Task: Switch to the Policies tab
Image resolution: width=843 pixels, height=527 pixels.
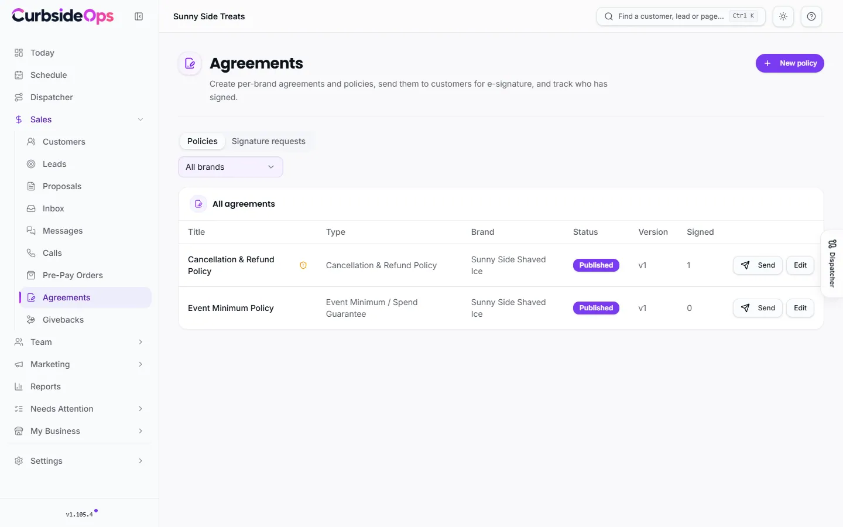Action: [x=203, y=141]
